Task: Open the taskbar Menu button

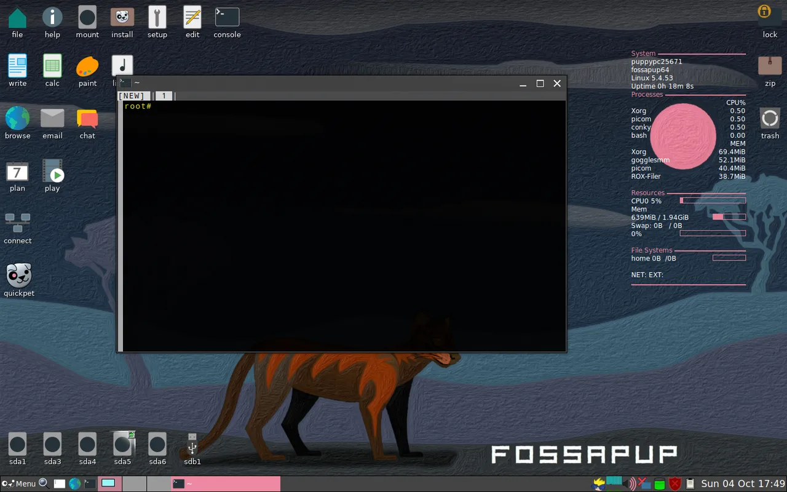Action: pyautogui.click(x=18, y=483)
